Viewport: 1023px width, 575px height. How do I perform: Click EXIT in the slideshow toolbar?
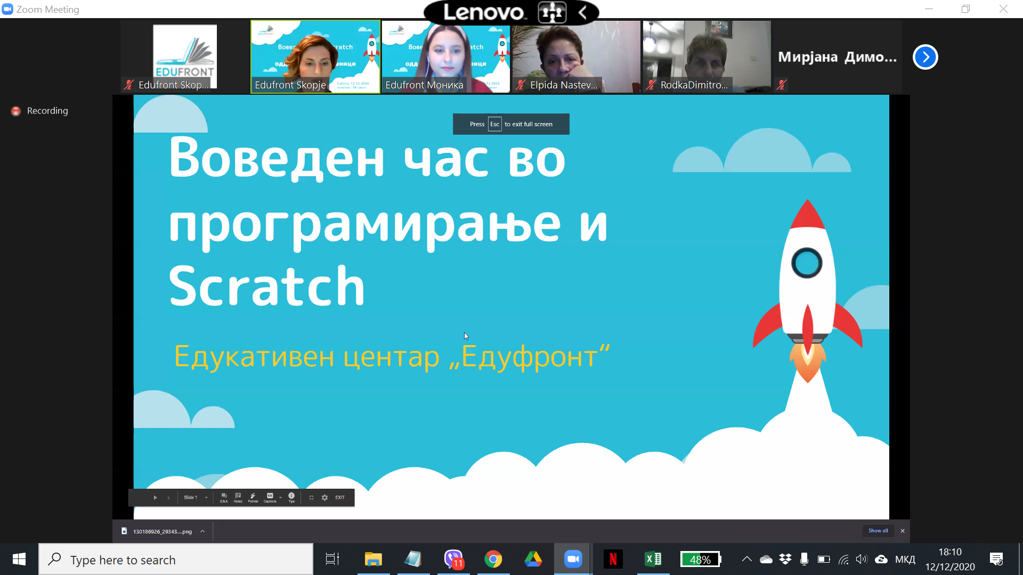(x=340, y=497)
